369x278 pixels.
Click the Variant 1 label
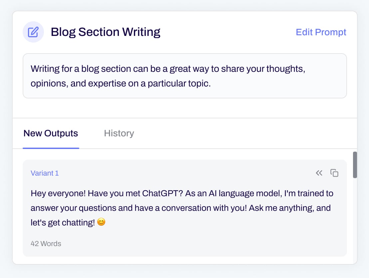coord(45,173)
